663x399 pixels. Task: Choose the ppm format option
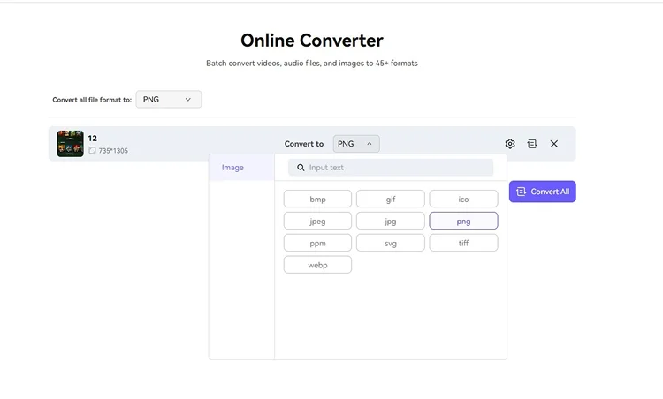coord(317,243)
